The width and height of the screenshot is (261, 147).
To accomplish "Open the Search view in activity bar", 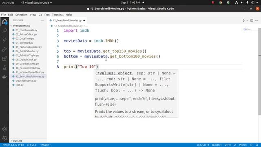I will click(4, 31).
